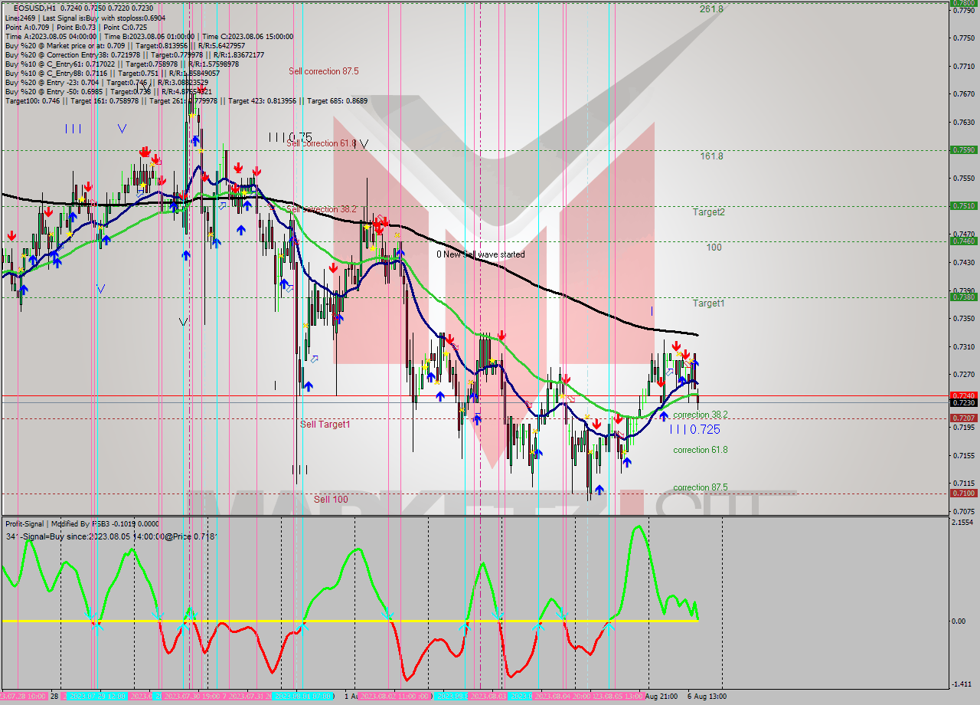Click the 0.7380 green price tag

click(x=963, y=297)
